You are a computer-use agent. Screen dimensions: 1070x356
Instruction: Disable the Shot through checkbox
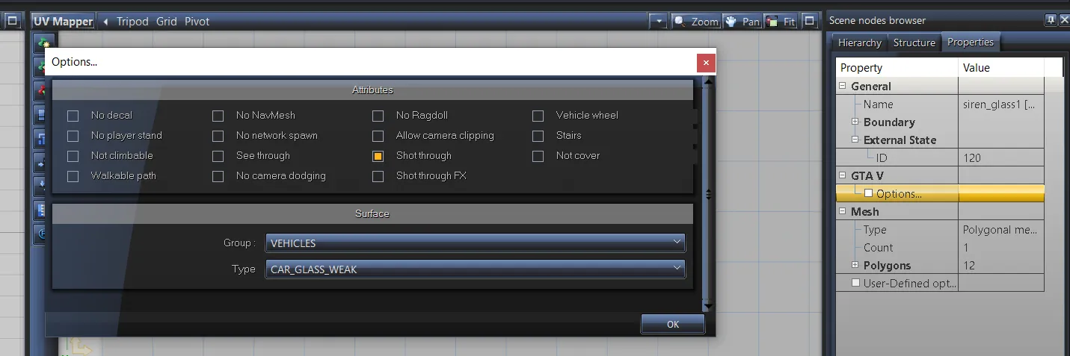(378, 156)
